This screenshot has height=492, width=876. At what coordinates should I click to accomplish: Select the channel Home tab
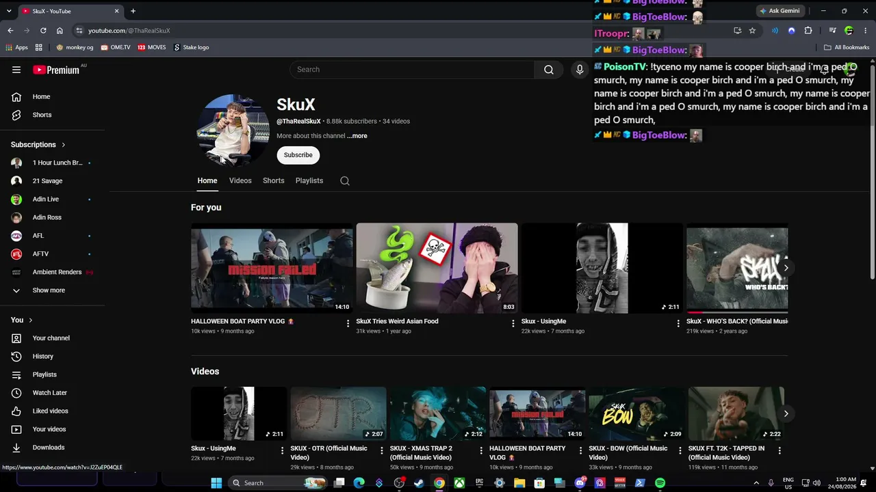(x=207, y=181)
